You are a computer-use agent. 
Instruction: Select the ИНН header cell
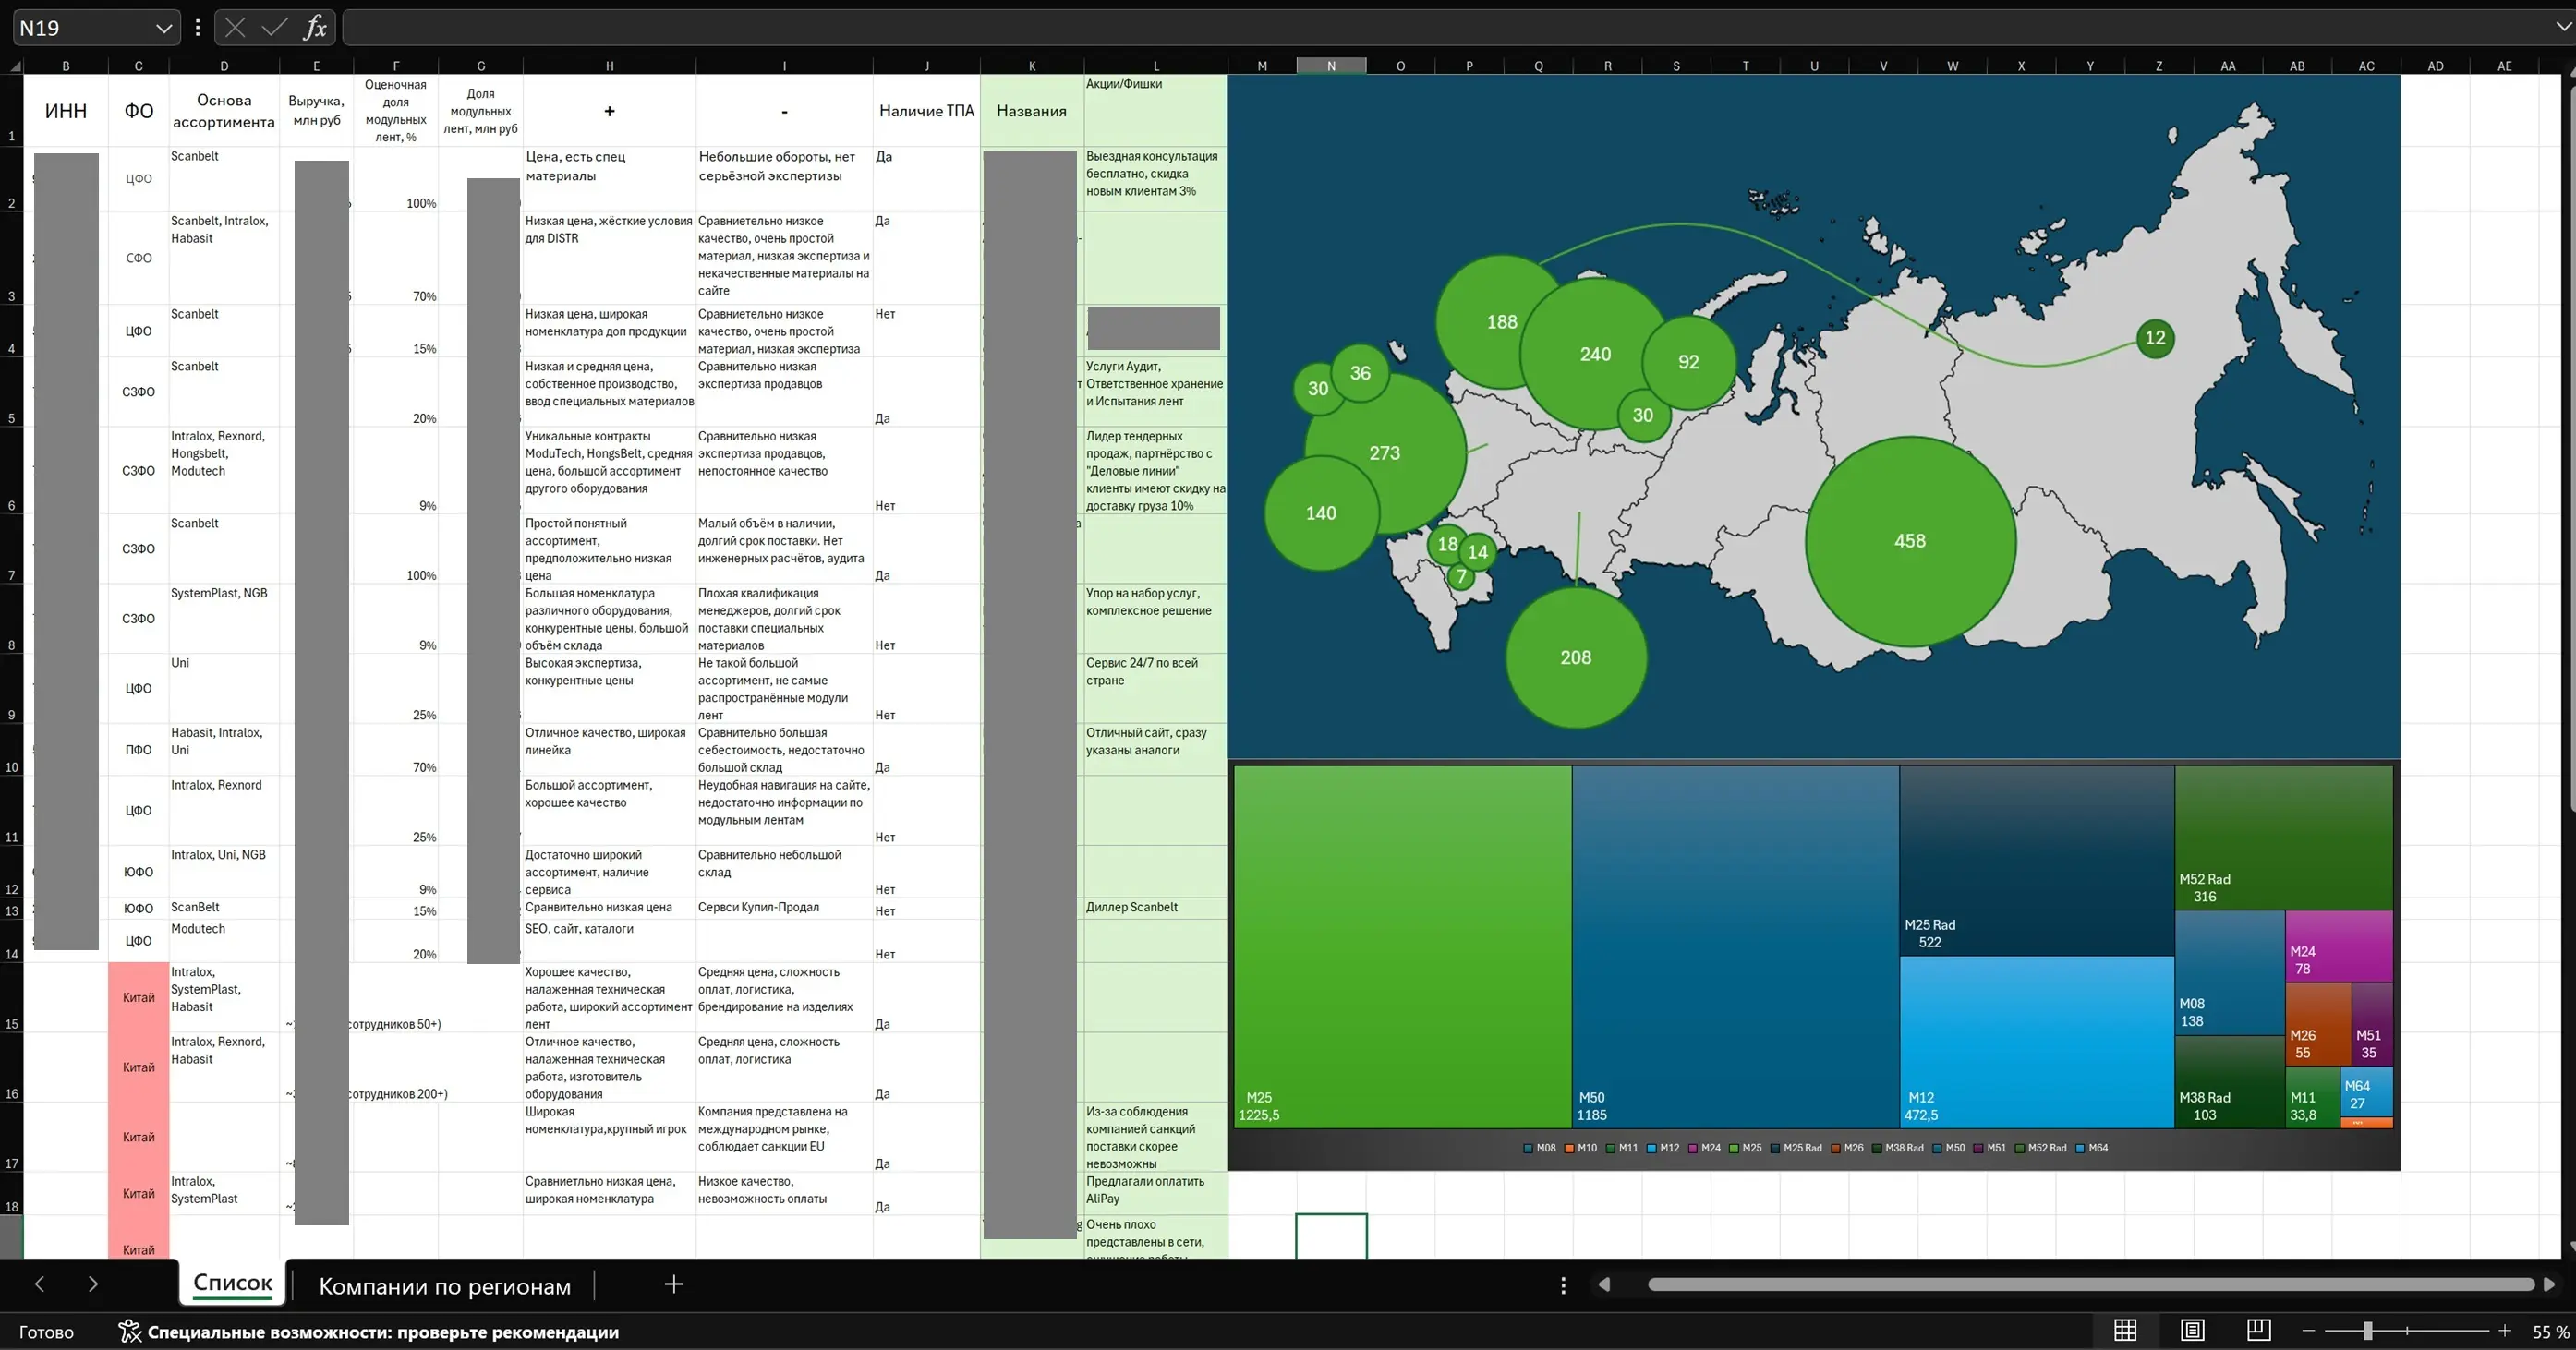(x=66, y=111)
